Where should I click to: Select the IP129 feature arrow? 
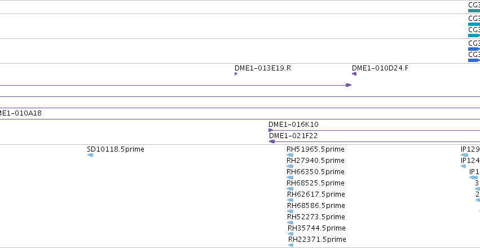464,155
